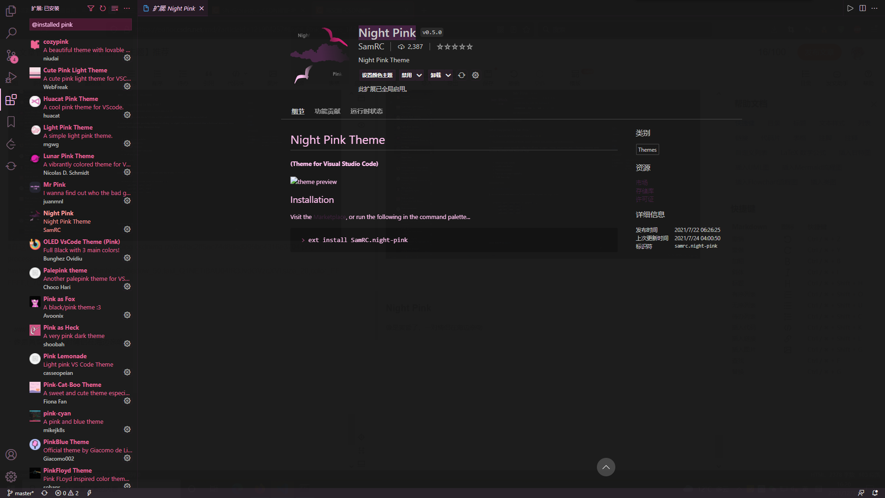This screenshot has height=498, width=885.
Task: Open the Explorer view in activity bar
Action: point(11,11)
